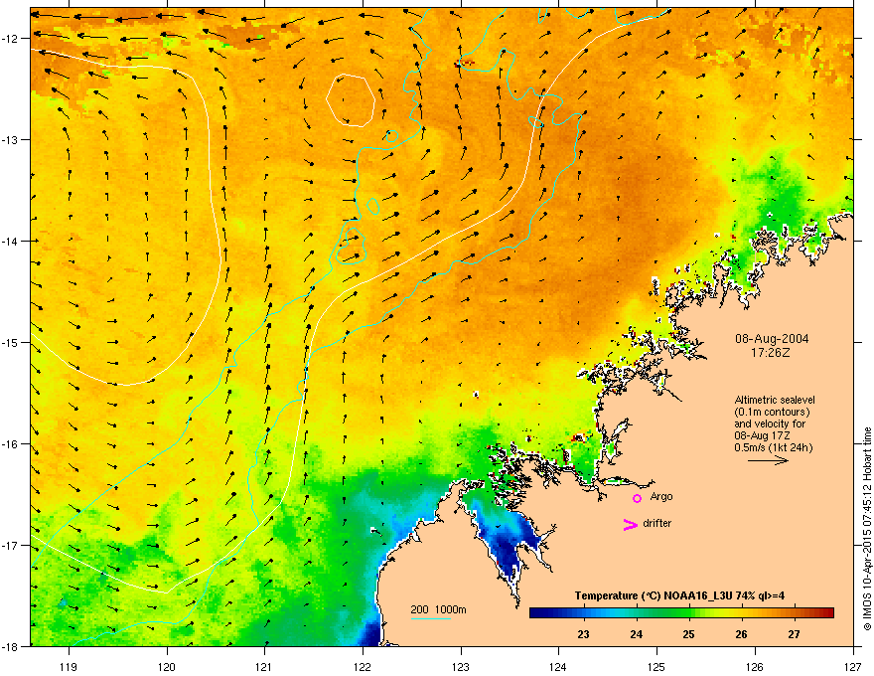
Task: Click the magenta drifter arrowhead legend marker
Action: pyautogui.click(x=630, y=524)
